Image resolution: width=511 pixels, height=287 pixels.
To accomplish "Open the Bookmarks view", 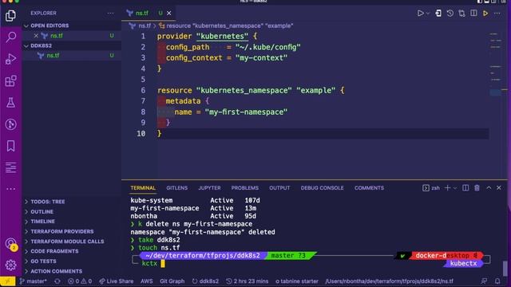I will (x=10, y=146).
